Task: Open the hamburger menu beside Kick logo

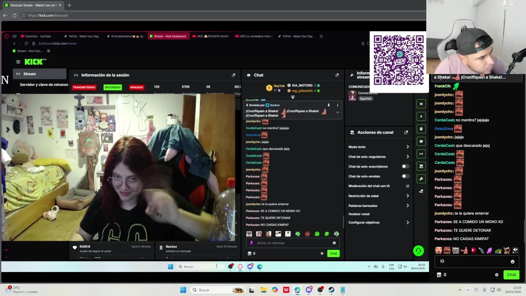Action: pyautogui.click(x=18, y=62)
